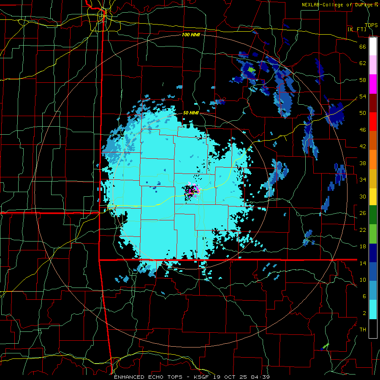Image resolution: width=380 pixels, height=380 pixels.
Task: Select the 34 value on legend scale
Action: pyautogui.click(x=363, y=180)
